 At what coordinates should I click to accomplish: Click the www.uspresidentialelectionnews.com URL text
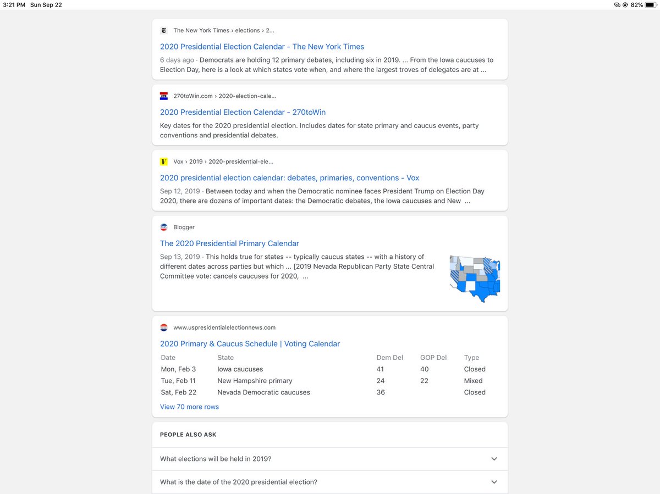(224, 328)
